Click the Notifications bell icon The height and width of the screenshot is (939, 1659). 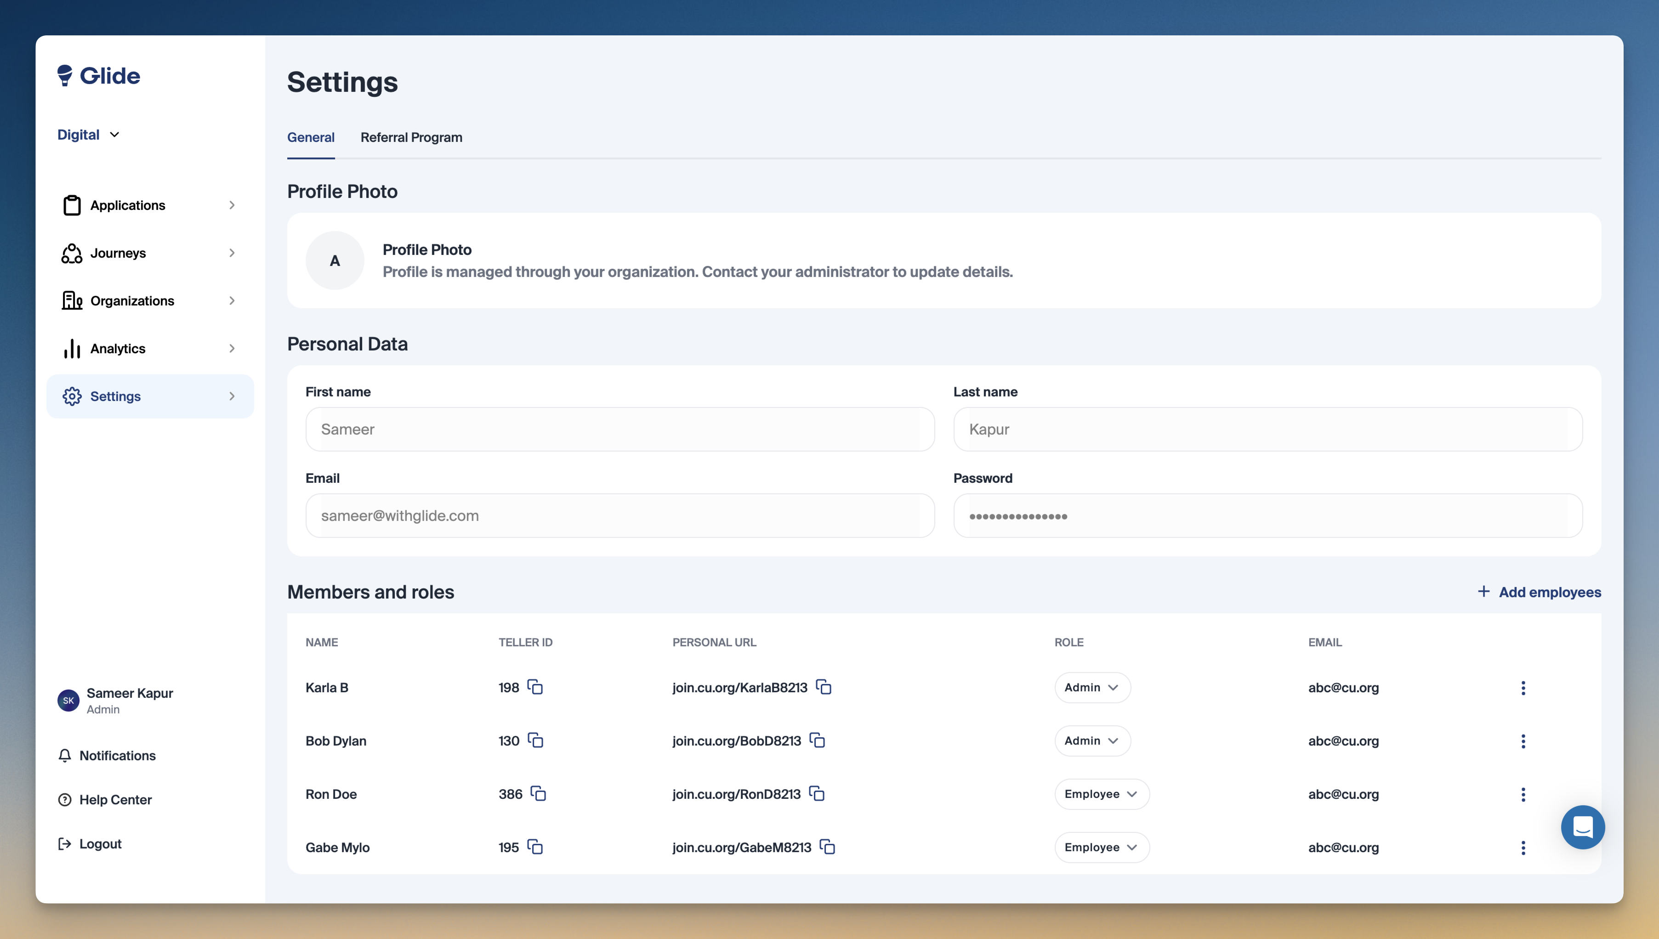(x=64, y=755)
